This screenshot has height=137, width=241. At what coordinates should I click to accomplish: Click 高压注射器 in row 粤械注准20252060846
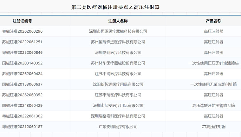point(213,53)
